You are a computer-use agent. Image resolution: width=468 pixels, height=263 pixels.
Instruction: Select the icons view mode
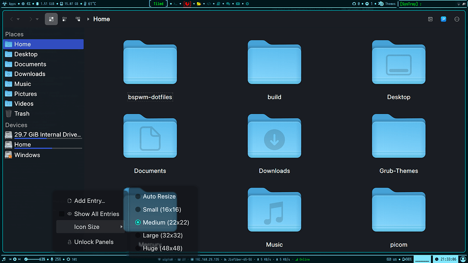pyautogui.click(x=51, y=19)
